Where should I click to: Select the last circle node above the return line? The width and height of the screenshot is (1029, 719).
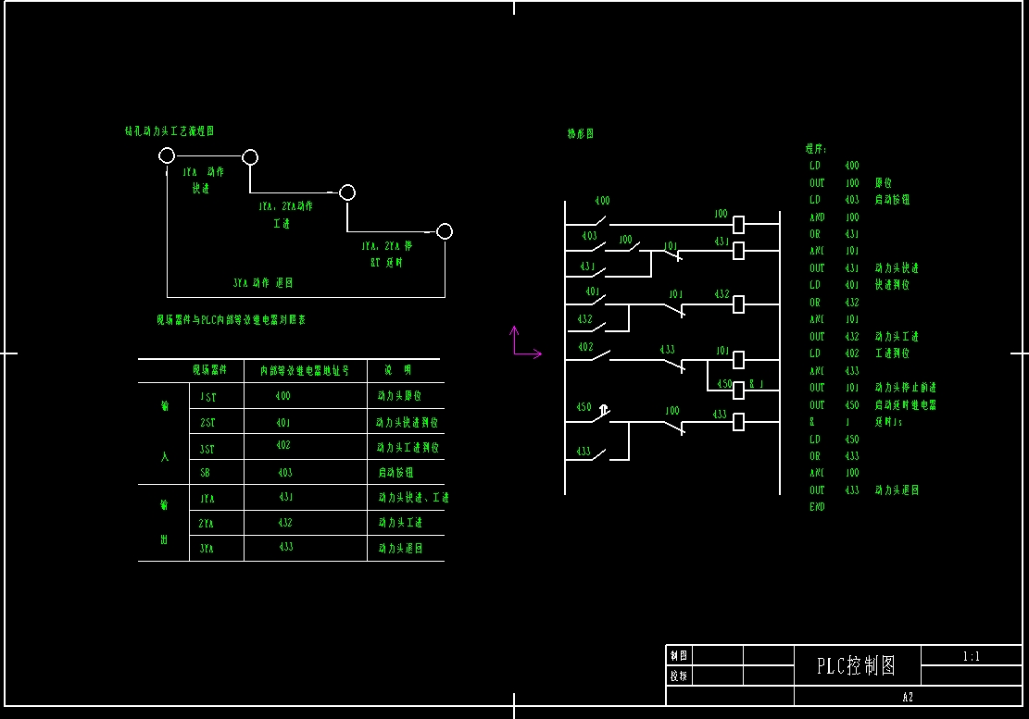click(x=445, y=231)
